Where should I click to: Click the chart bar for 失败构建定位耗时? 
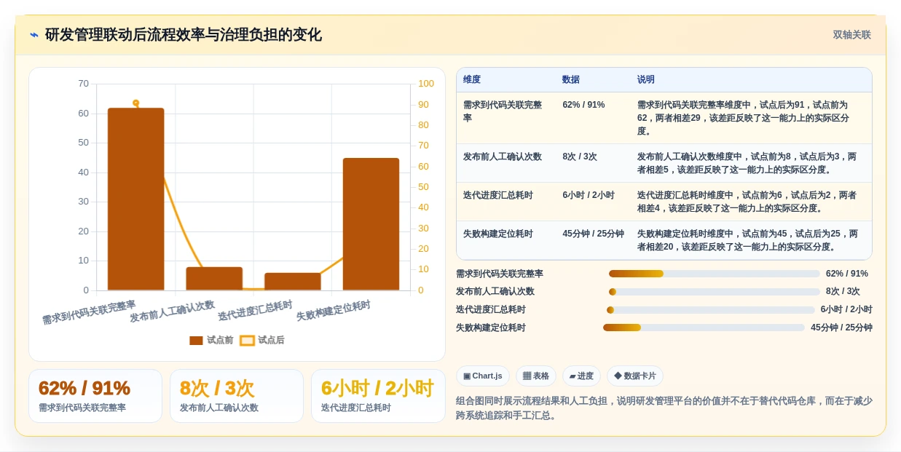371,224
